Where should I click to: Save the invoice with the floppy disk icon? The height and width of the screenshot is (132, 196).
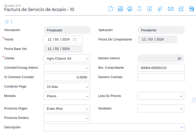[x=120, y=9]
